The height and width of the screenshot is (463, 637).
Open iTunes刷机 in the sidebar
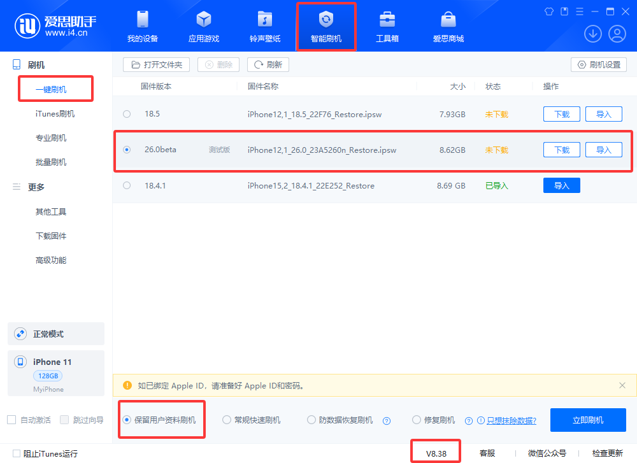55,114
